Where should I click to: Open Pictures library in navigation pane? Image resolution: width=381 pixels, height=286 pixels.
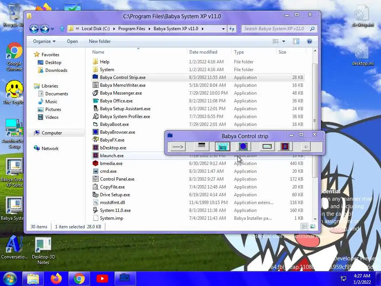tap(53, 109)
